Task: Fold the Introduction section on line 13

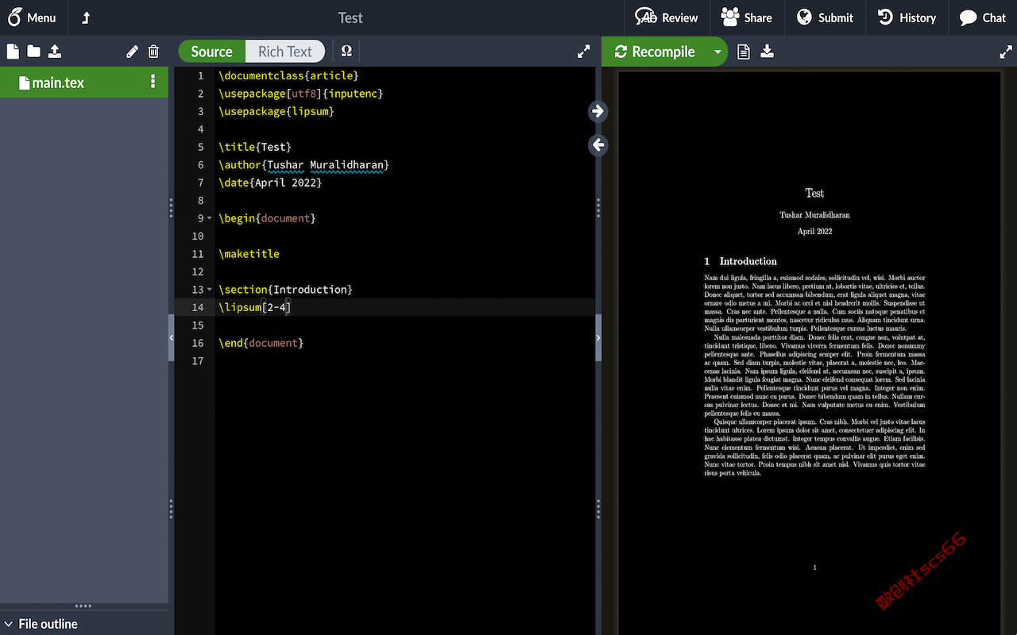Action: coord(210,290)
